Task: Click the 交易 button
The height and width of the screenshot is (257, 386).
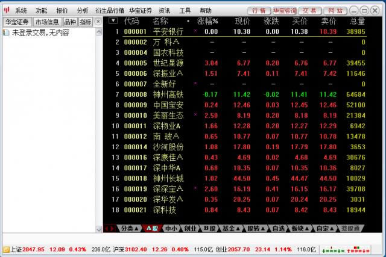Action: [x=309, y=11]
